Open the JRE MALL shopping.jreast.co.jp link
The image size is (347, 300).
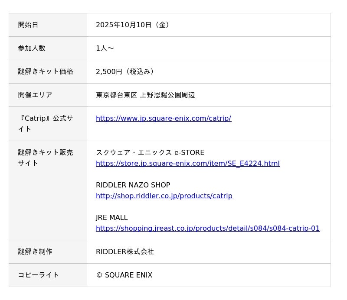(x=207, y=228)
